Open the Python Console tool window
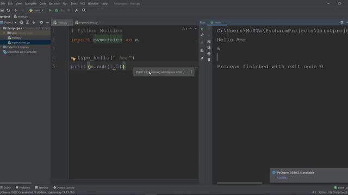The width and height of the screenshot is (348, 195). point(64,187)
